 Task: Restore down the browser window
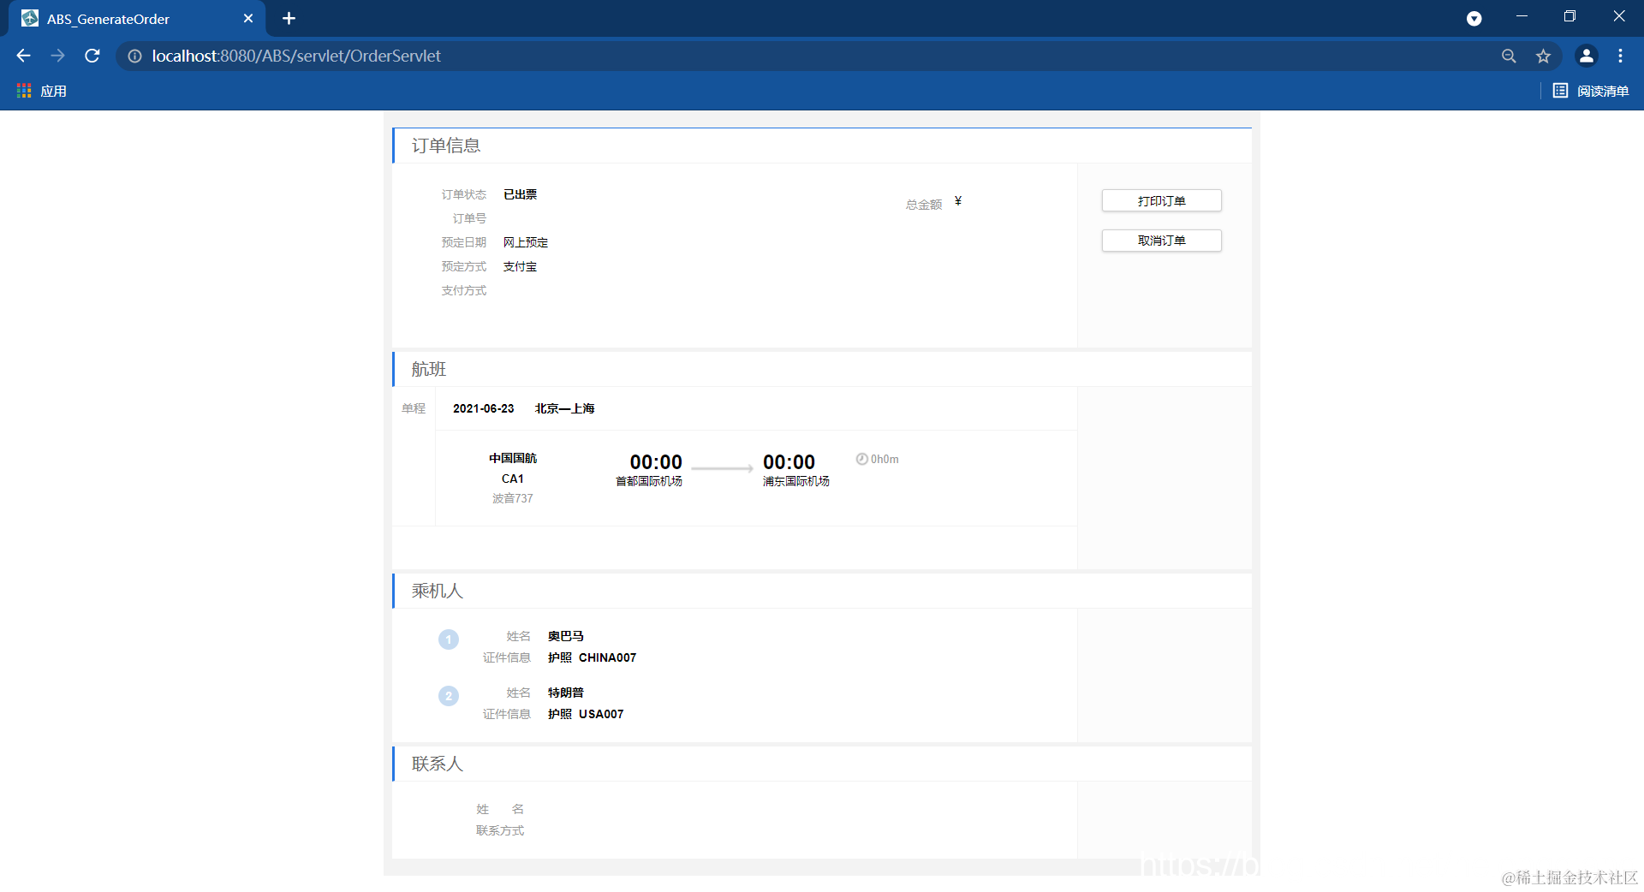coord(1570,16)
